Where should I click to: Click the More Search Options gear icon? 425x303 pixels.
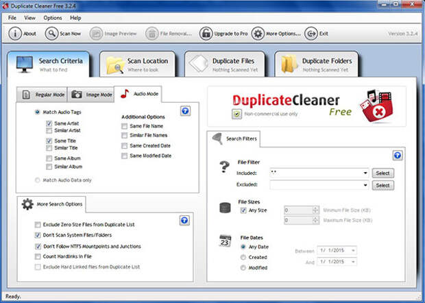pyautogui.click(x=27, y=204)
